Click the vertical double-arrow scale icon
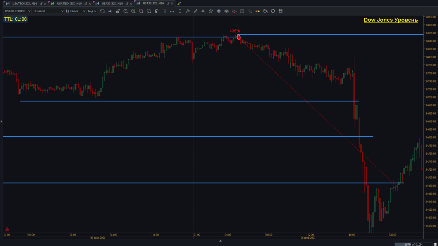Image resolution: width=438 pixels, height=246 pixels. (x=180, y=11)
